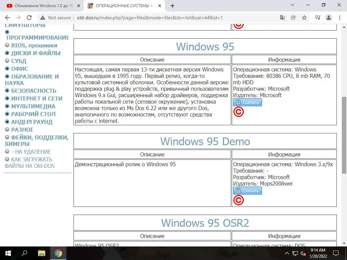Image resolution: width=347 pixels, height=260 pixels.
Task: Open the ИНТЕРНЕТ И СЕТИ category link
Action: tap(37, 99)
